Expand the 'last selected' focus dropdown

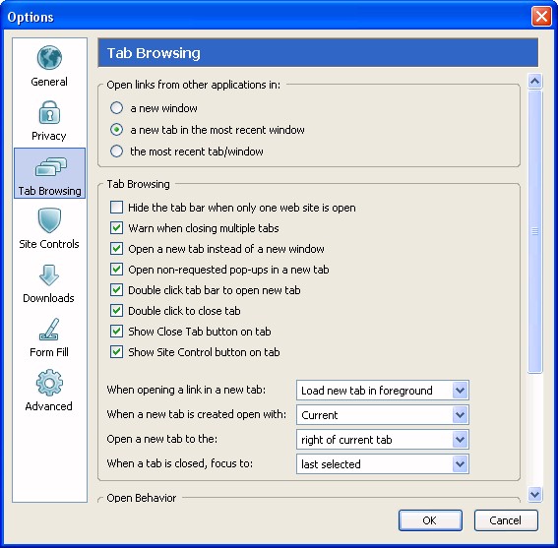[383, 463]
